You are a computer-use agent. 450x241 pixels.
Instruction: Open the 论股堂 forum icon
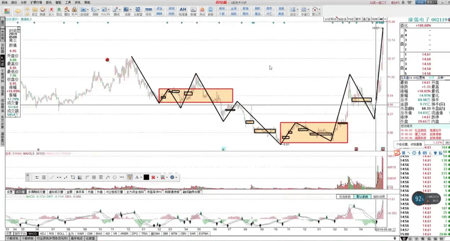138,11
